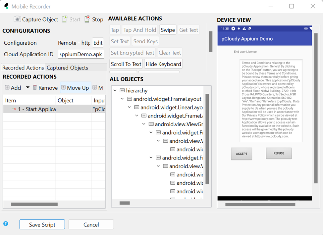This screenshot has height=235, width=323.
Task: Collapse the android.view.ViewGroup tree node
Action: (144, 124)
